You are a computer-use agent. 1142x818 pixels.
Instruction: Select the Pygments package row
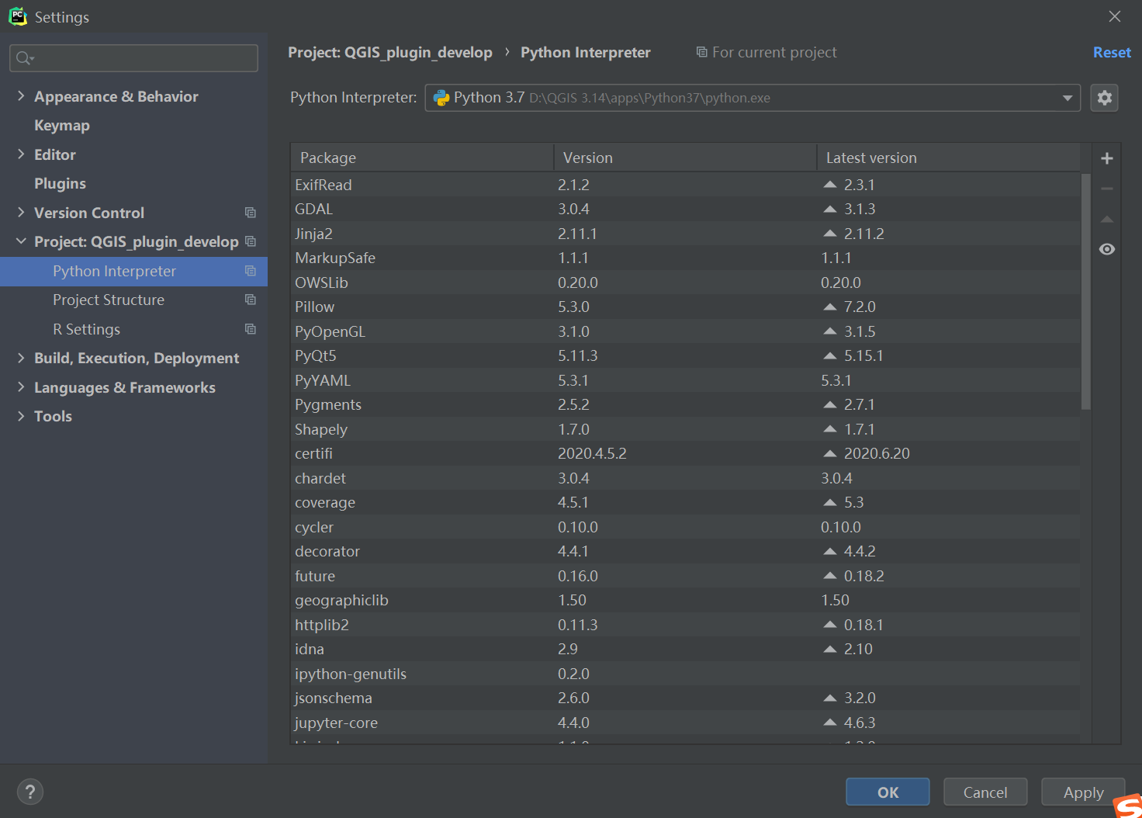[x=685, y=404]
